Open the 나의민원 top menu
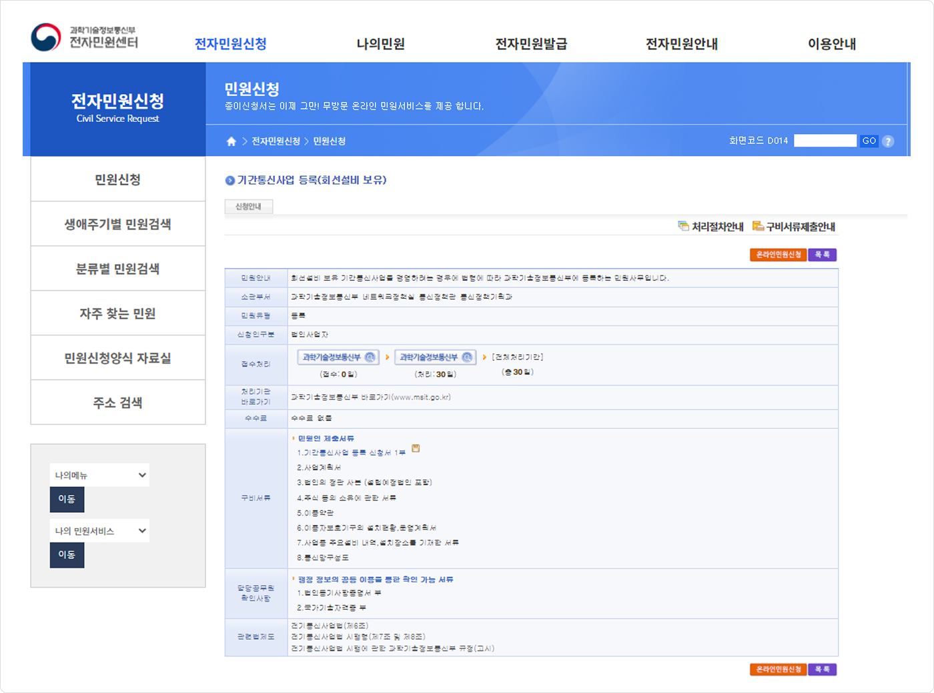The height and width of the screenshot is (693, 934). pyautogui.click(x=380, y=44)
